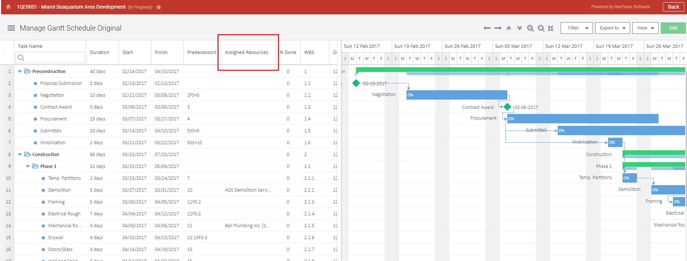Viewport: 687px width, 261px height.
Task: Zoom in on the Gantt chart
Action: pos(530,28)
